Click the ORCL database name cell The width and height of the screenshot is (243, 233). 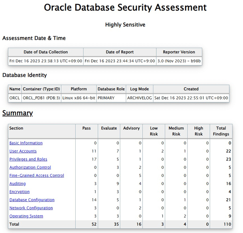pos(15,98)
